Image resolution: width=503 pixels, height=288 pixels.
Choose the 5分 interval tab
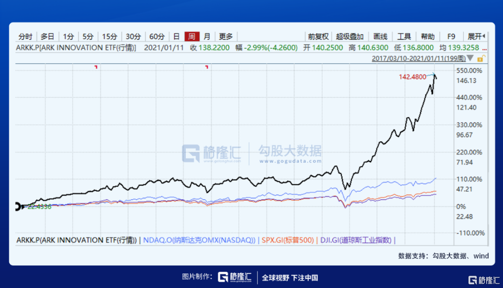click(88, 36)
